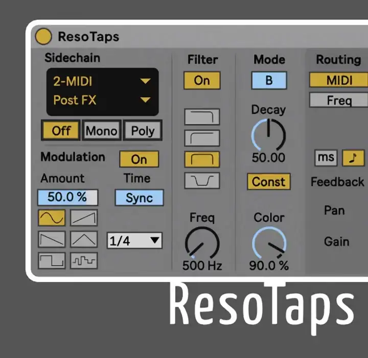The height and width of the screenshot is (358, 368).
Task: Click the Gain label
Action: coord(336,241)
